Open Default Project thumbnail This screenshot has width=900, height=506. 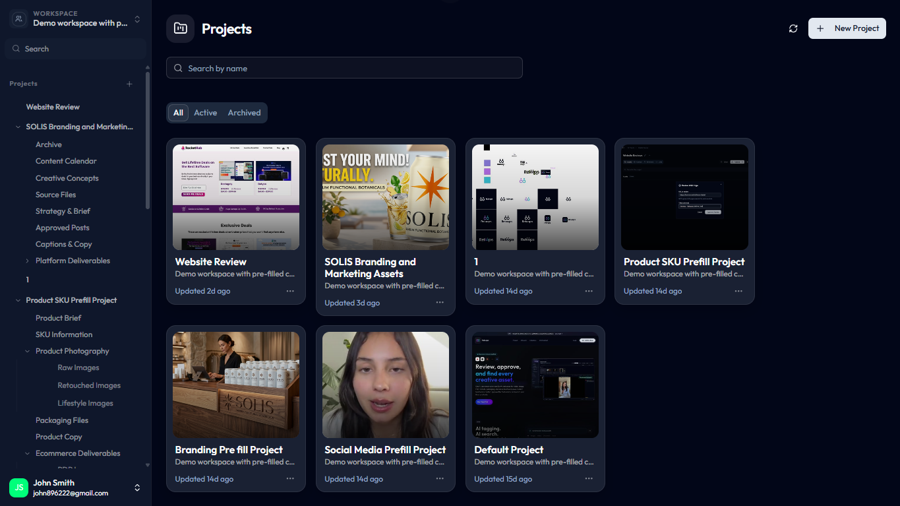(535, 385)
